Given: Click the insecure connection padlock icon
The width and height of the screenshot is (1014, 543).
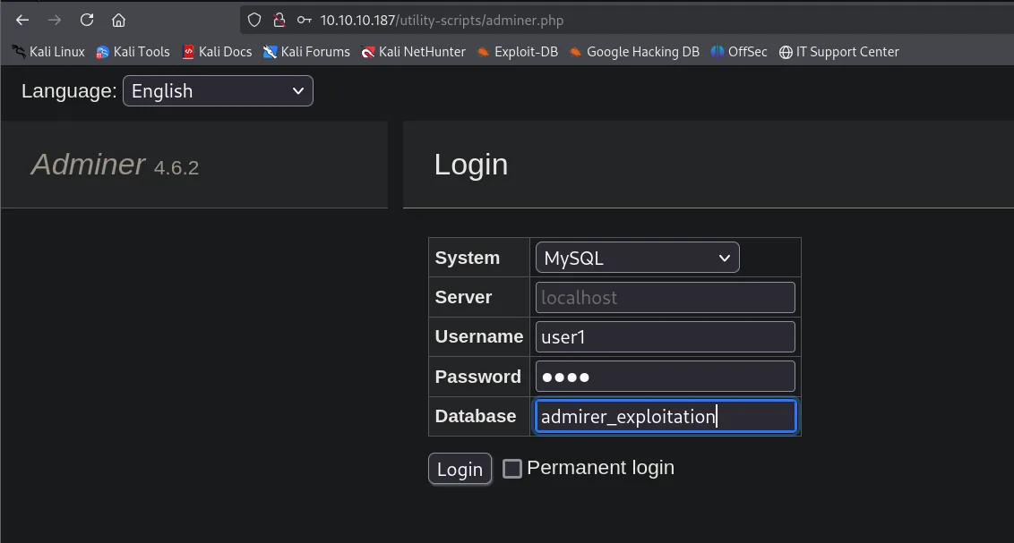Looking at the screenshot, I should (279, 20).
